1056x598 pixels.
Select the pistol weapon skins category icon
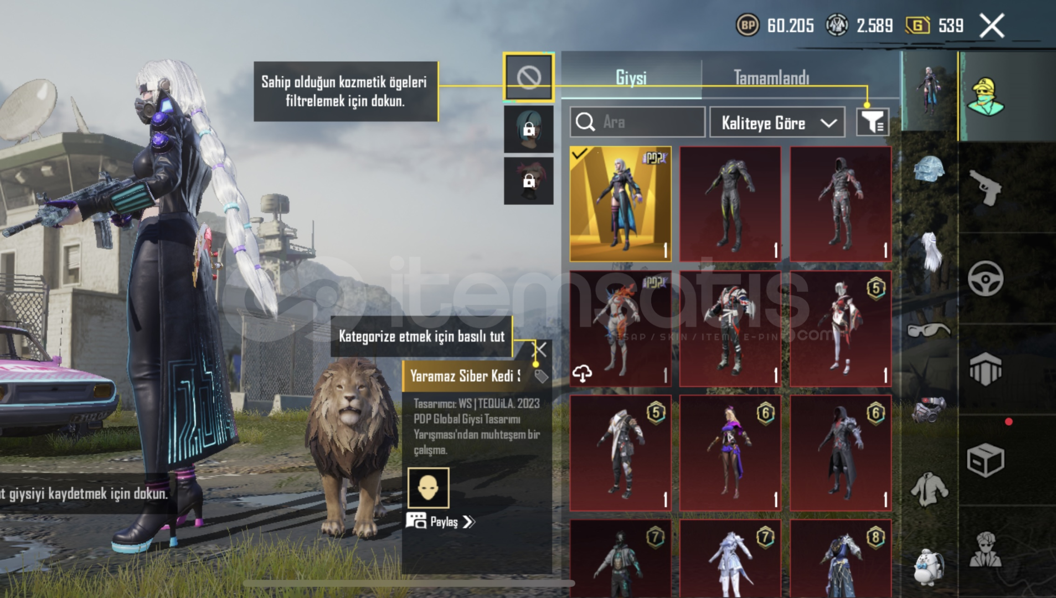pyautogui.click(x=986, y=187)
